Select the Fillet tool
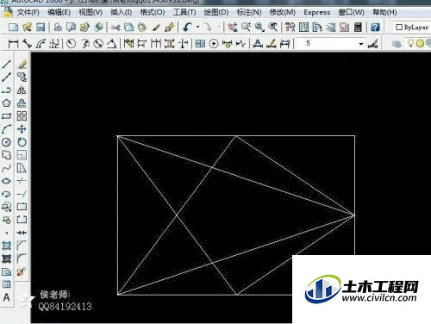Viewport: 431px width, 324px height. tap(22, 259)
